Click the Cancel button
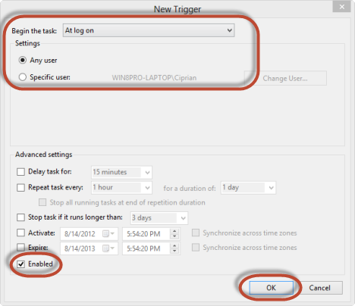The image size is (355, 306). click(x=320, y=288)
